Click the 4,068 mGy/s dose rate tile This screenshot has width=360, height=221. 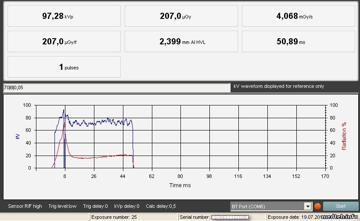(x=298, y=16)
